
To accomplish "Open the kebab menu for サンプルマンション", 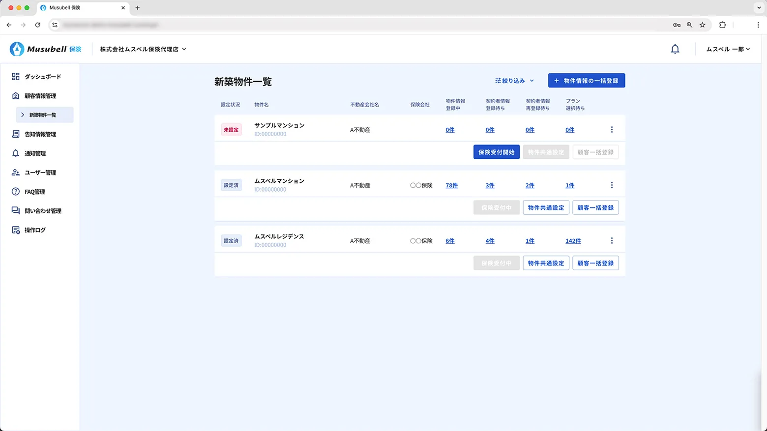I will tap(612, 129).
